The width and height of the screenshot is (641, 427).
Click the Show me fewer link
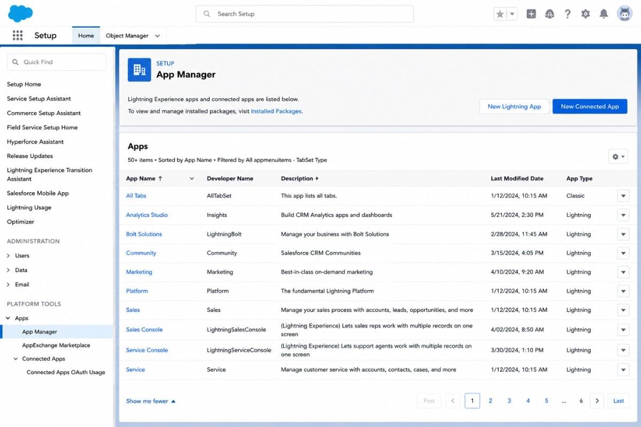[x=151, y=401]
